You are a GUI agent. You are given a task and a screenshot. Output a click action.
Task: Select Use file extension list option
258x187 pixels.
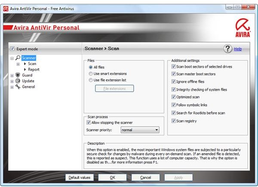click(90, 80)
